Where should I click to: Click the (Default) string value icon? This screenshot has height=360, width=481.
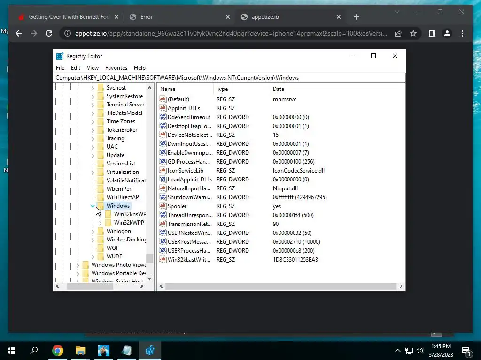tap(163, 99)
